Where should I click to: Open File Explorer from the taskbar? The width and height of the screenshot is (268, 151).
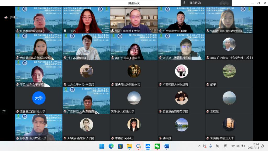129,146
